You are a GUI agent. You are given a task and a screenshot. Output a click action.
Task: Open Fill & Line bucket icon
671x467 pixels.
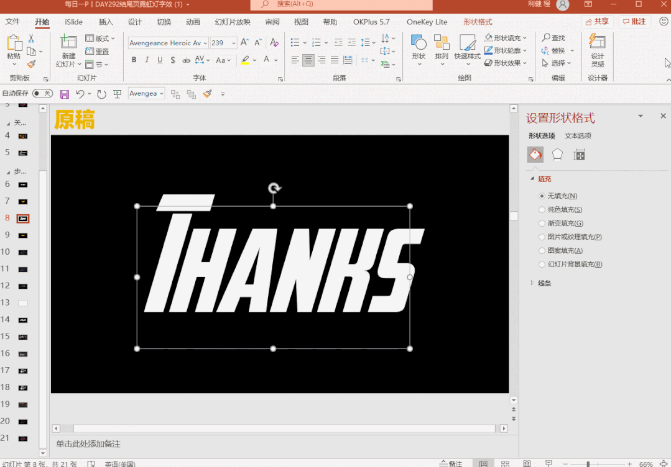535,154
